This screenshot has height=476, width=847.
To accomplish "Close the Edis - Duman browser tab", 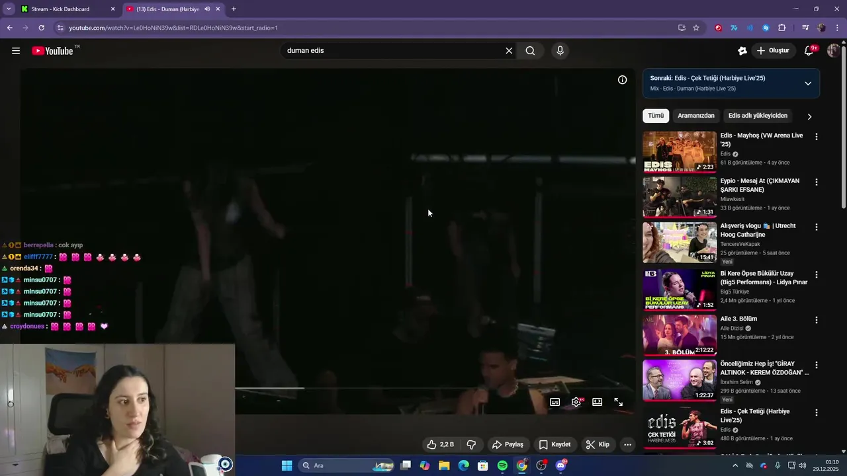I will (218, 9).
